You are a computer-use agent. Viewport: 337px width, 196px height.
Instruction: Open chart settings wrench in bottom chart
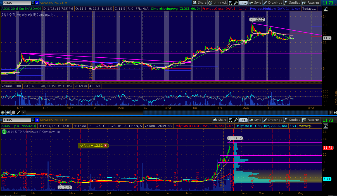(x=236, y=120)
